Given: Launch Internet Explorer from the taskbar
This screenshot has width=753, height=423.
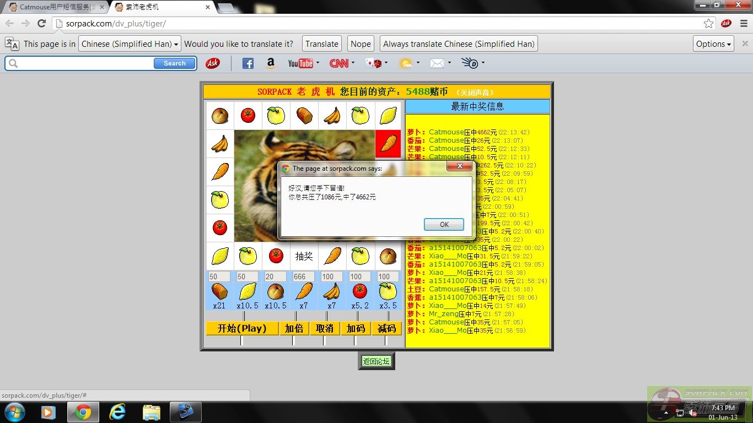Looking at the screenshot, I should (117, 411).
